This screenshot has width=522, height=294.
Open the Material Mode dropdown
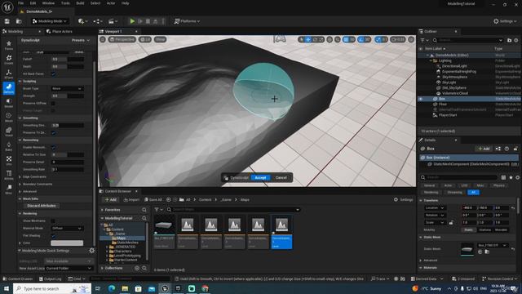67,229
